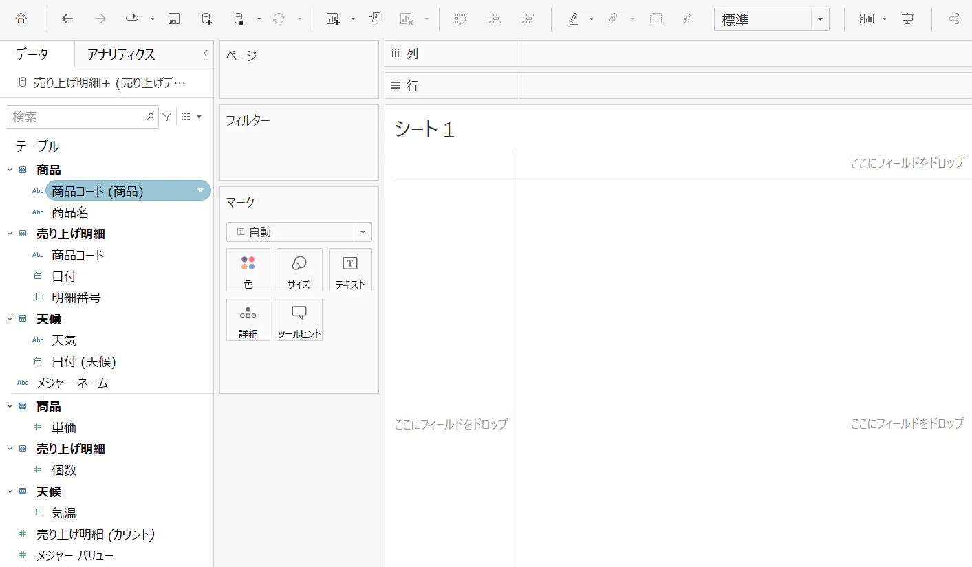Click the search magnifier icon in 検索 box
This screenshot has width=972, height=567.
pyautogui.click(x=151, y=117)
